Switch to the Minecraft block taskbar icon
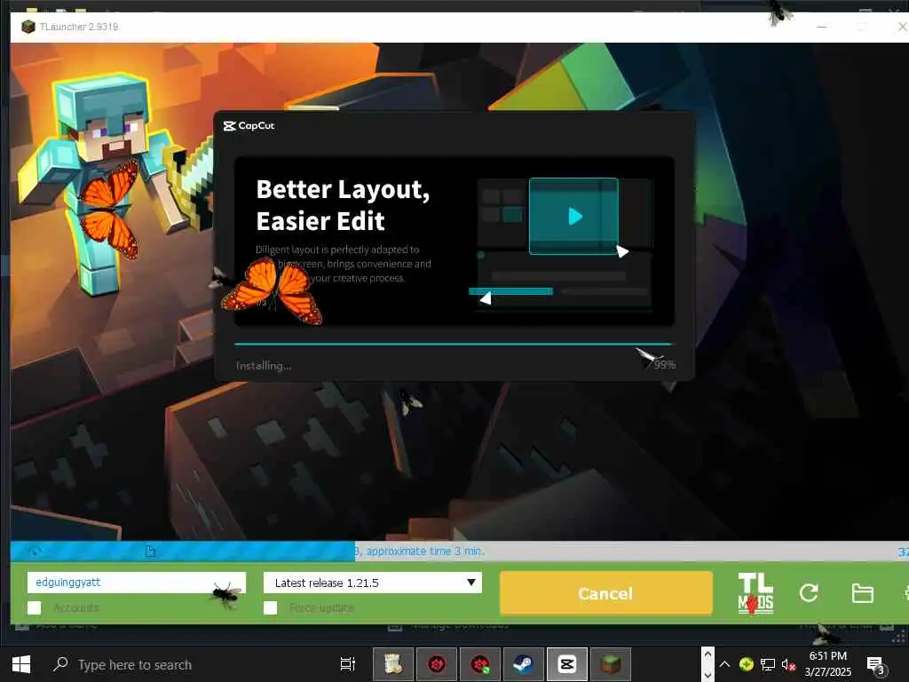This screenshot has width=909, height=682. 611,664
